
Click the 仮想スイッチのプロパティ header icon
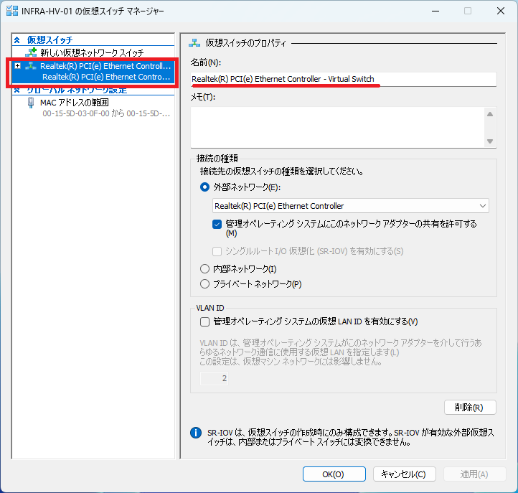(194, 42)
